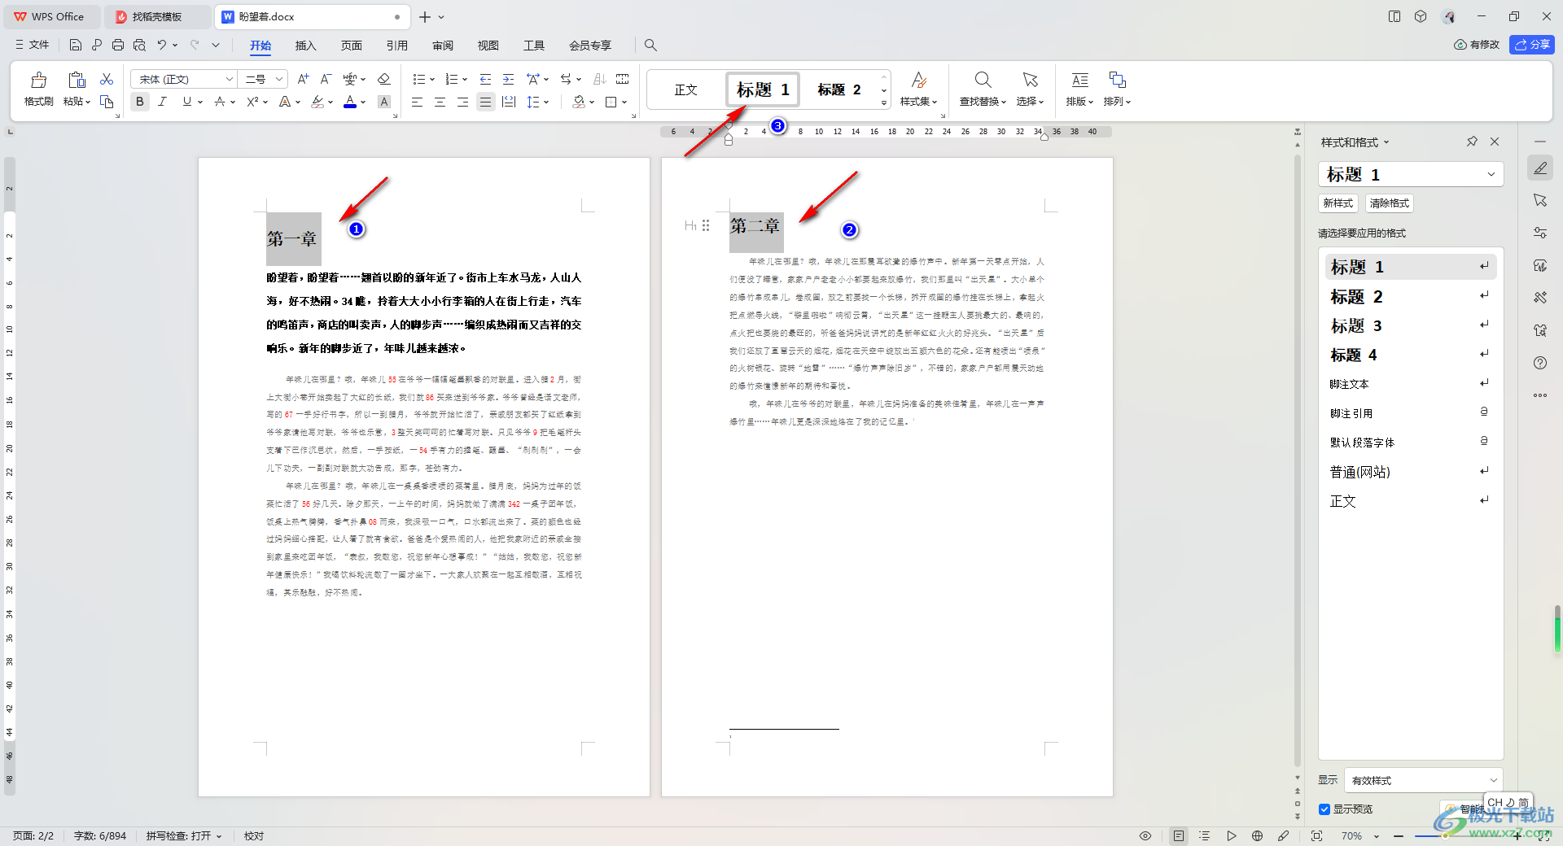Open the 审阅 ribbon tab
The width and height of the screenshot is (1563, 846).
click(x=442, y=45)
